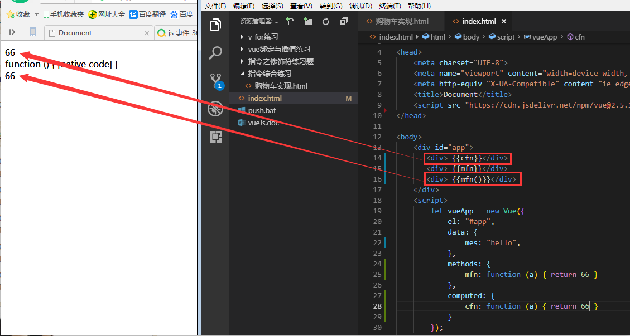
Task: Open the 文件(F) menu
Action: [x=215, y=6]
